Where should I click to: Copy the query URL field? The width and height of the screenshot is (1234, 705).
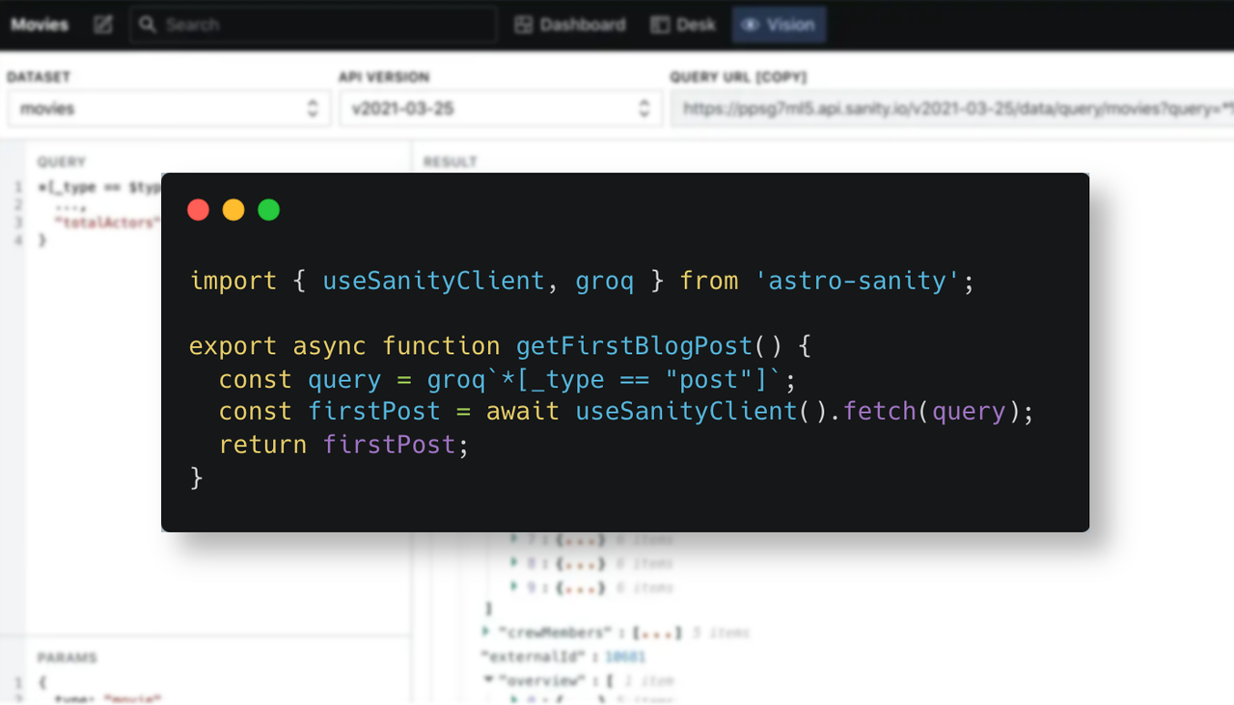(x=952, y=109)
